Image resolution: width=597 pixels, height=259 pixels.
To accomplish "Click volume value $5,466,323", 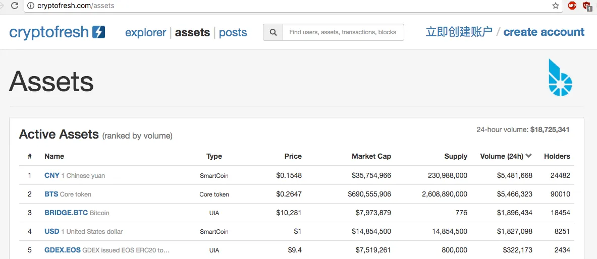I will (514, 195).
